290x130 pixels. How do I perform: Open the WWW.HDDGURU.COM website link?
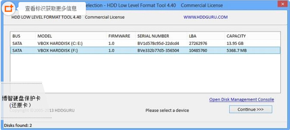tap(206, 17)
